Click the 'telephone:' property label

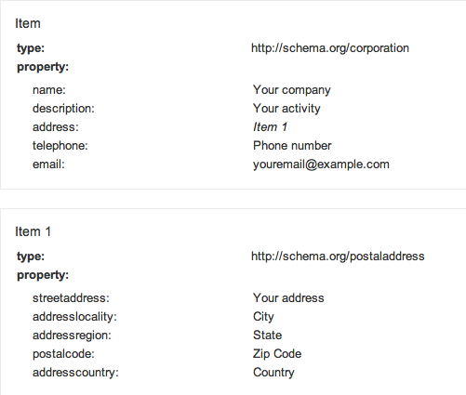[x=60, y=146]
